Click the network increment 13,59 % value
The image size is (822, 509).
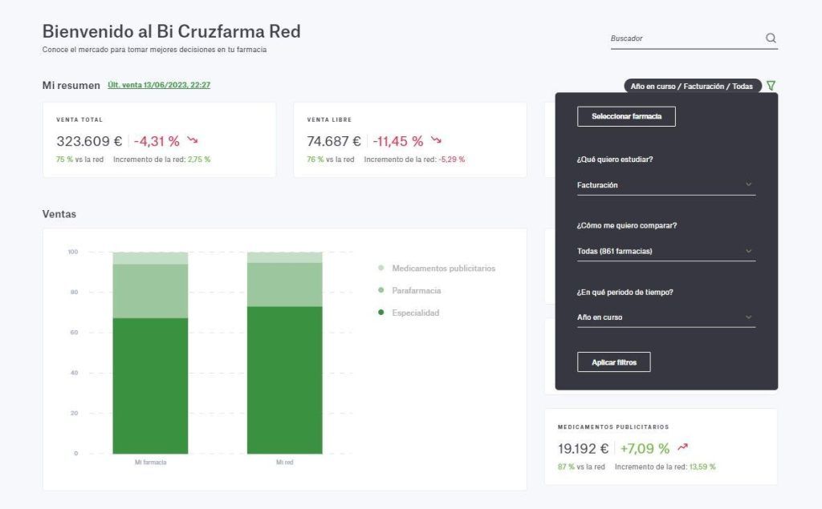(702, 467)
